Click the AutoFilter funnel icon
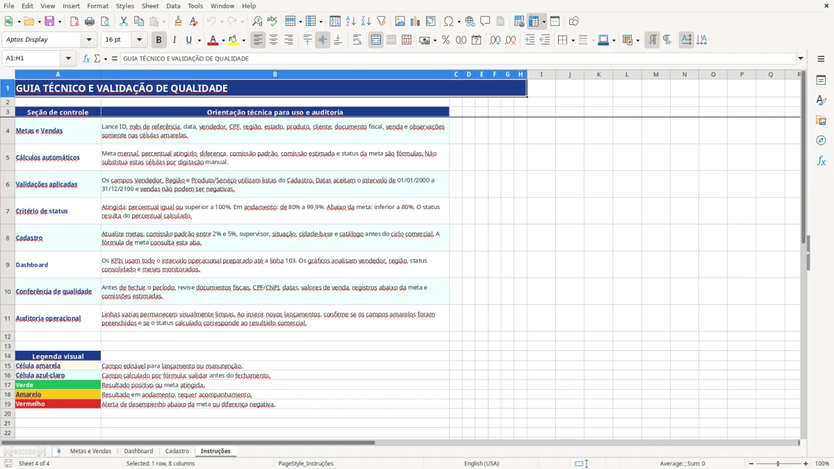The width and height of the screenshot is (834, 469). (382, 22)
